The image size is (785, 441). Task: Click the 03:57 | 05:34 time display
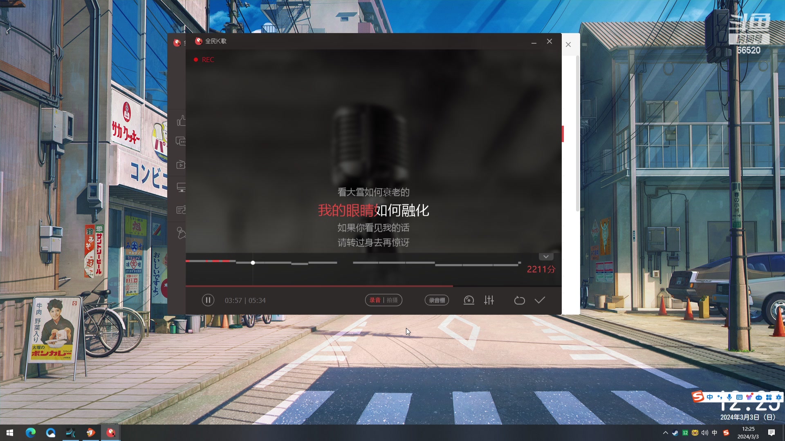click(x=245, y=301)
